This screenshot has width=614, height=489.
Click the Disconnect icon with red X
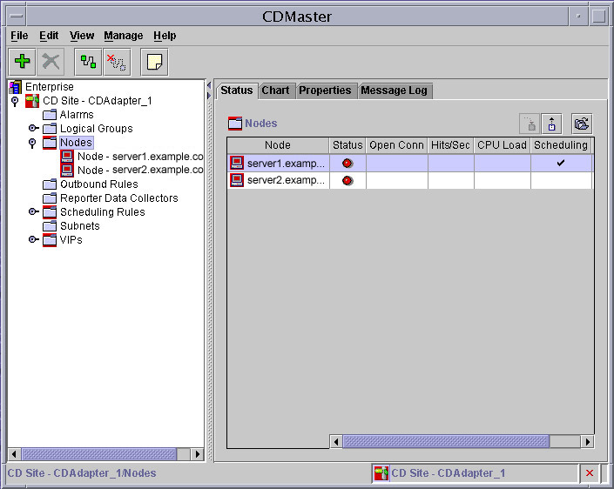coord(117,62)
